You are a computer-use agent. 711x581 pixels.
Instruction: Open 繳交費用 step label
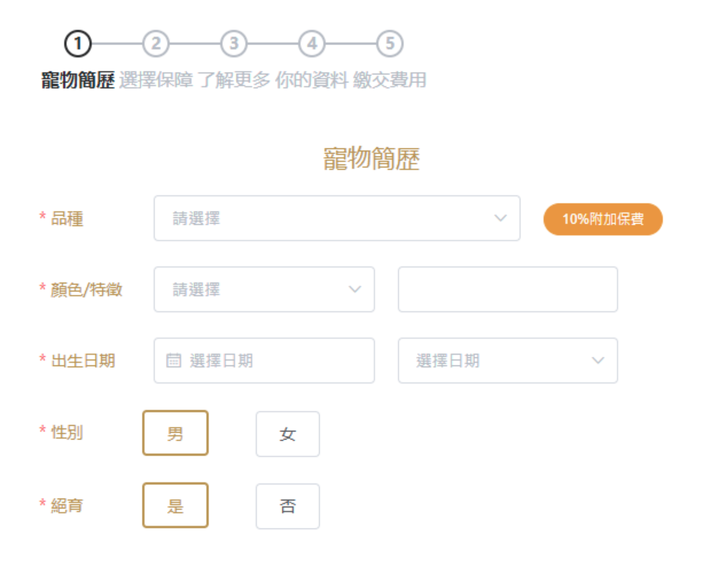tap(390, 80)
